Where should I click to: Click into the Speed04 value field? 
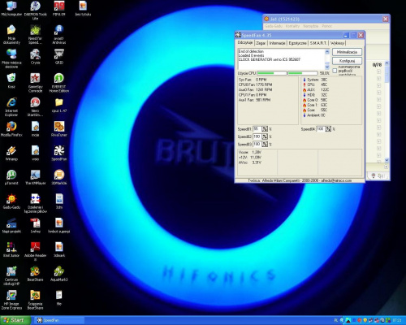321,129
